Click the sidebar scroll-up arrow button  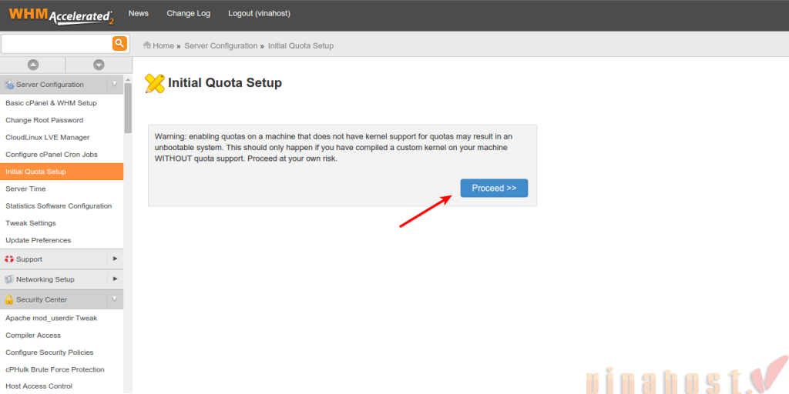33,65
